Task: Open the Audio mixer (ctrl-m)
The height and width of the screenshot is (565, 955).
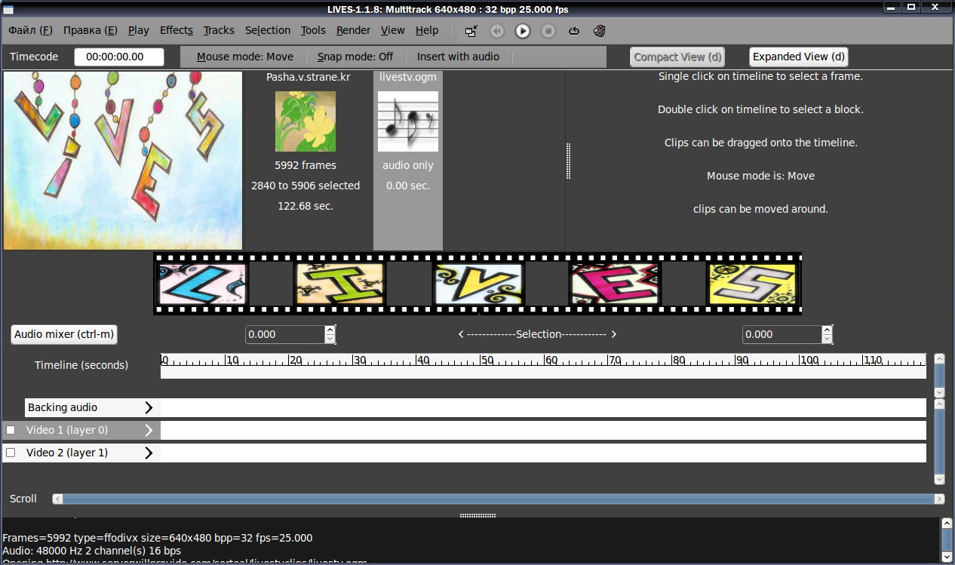Action: (x=65, y=334)
